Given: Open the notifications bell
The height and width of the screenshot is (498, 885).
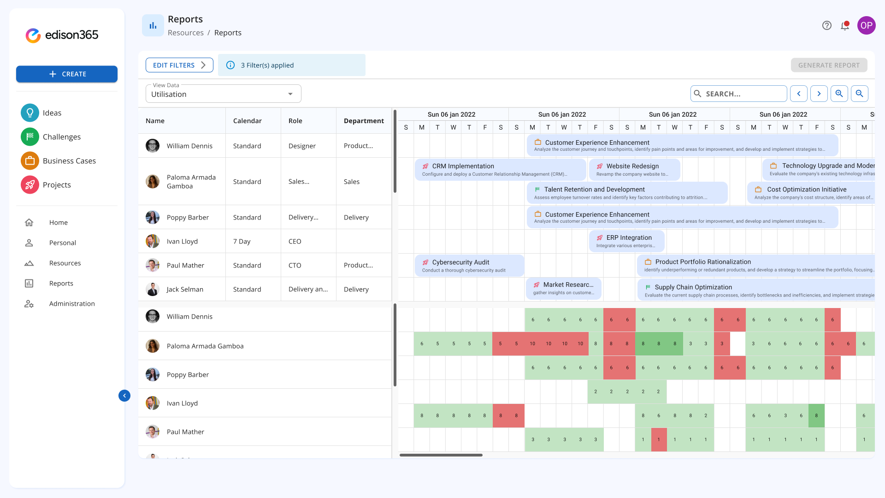Looking at the screenshot, I should [x=845, y=26].
